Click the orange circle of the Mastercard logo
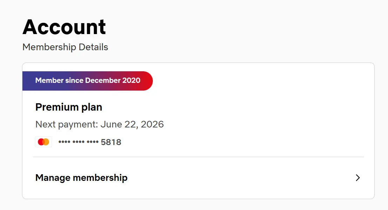This screenshot has height=210, width=388. pos(46,142)
